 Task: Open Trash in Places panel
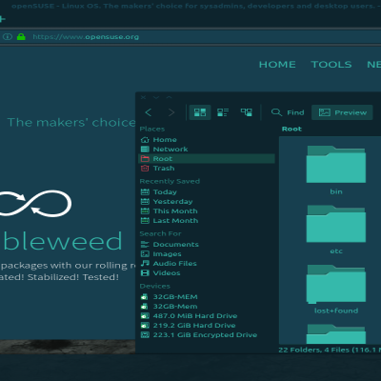point(207,169)
